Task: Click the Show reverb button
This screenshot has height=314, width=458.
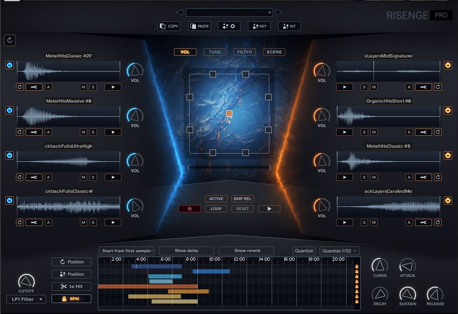Action: pos(247,251)
